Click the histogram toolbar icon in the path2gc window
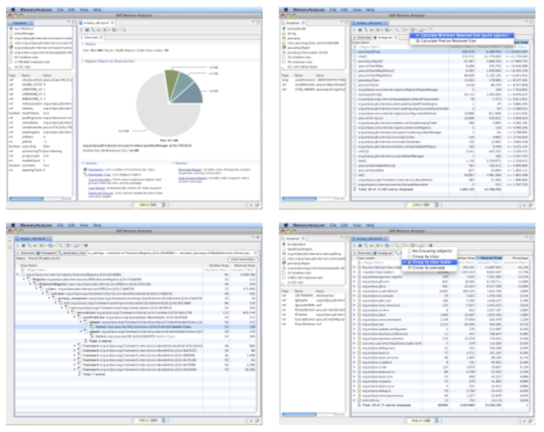Viewport: 544px width, 432px height. pos(24,246)
